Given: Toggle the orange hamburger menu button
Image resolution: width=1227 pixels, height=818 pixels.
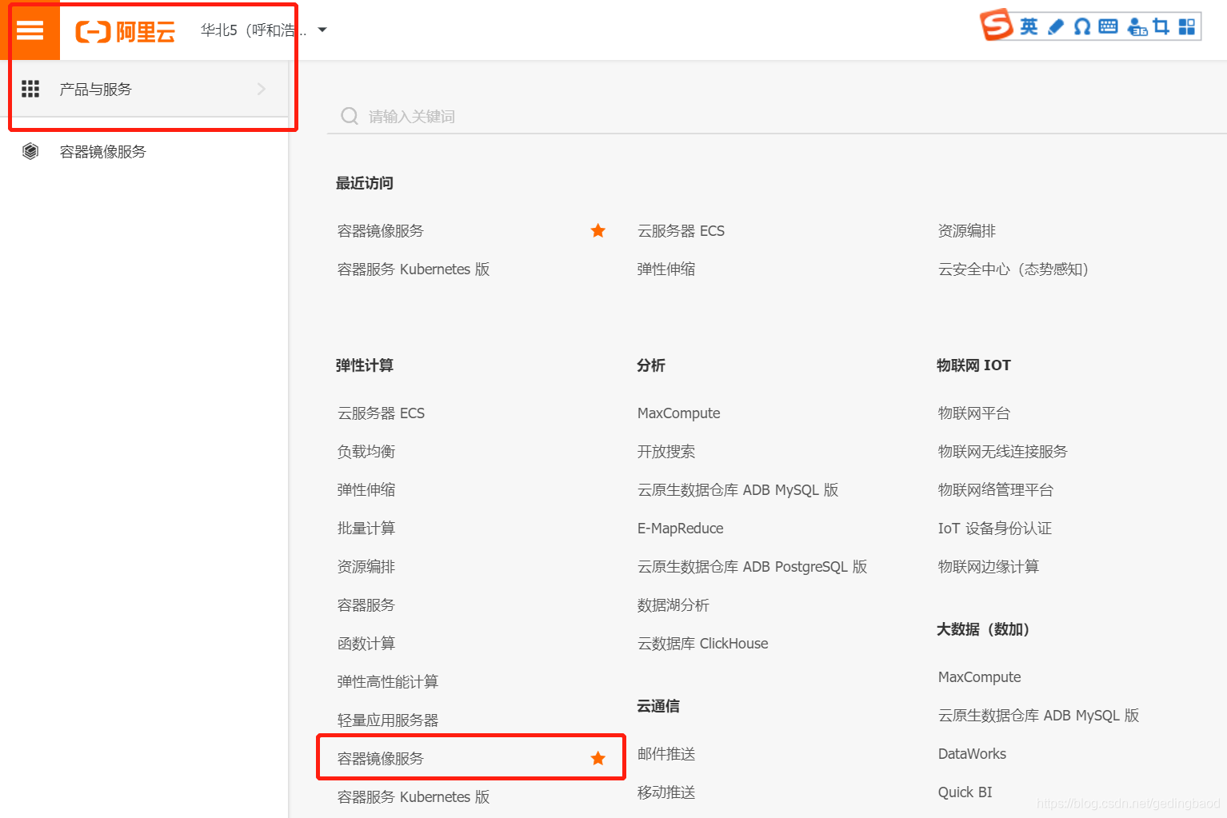Looking at the screenshot, I should pyautogui.click(x=30, y=30).
